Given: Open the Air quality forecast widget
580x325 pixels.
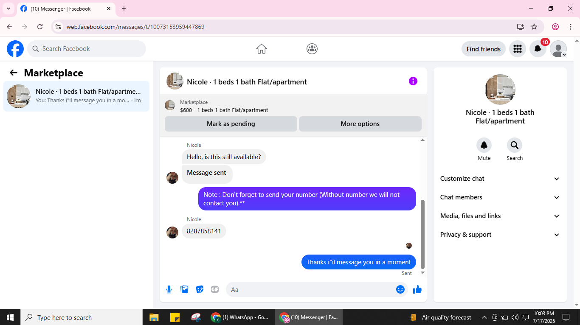Looking at the screenshot, I should tap(441, 317).
